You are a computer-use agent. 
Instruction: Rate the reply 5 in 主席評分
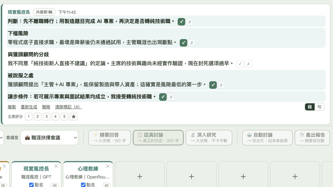(x=64, y=117)
